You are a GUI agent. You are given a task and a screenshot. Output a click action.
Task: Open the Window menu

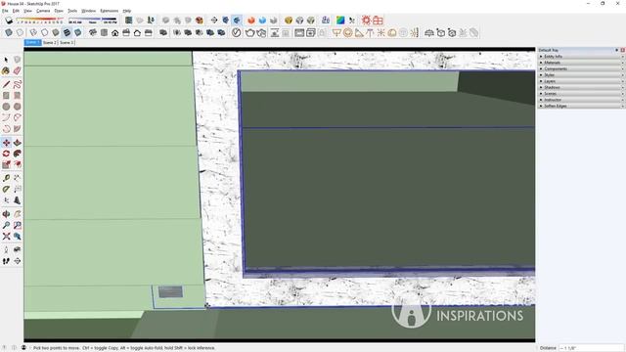tap(88, 11)
